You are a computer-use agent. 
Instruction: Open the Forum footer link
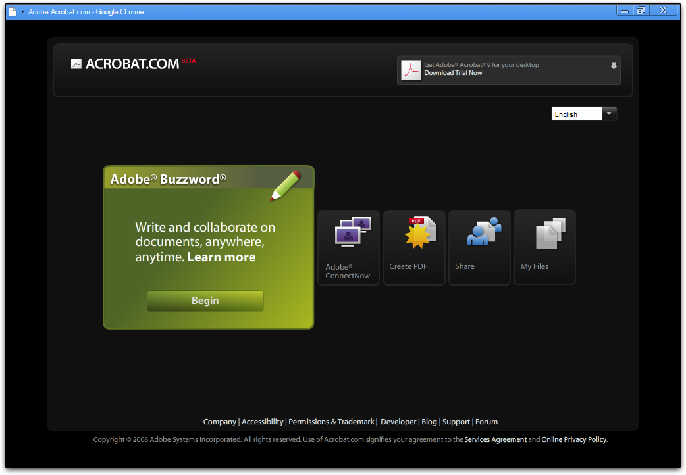(x=487, y=422)
